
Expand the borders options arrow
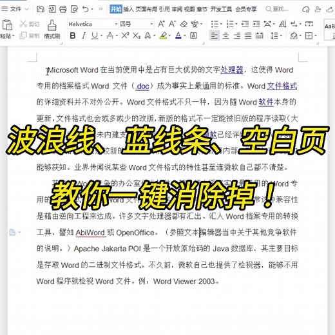pos(316,35)
